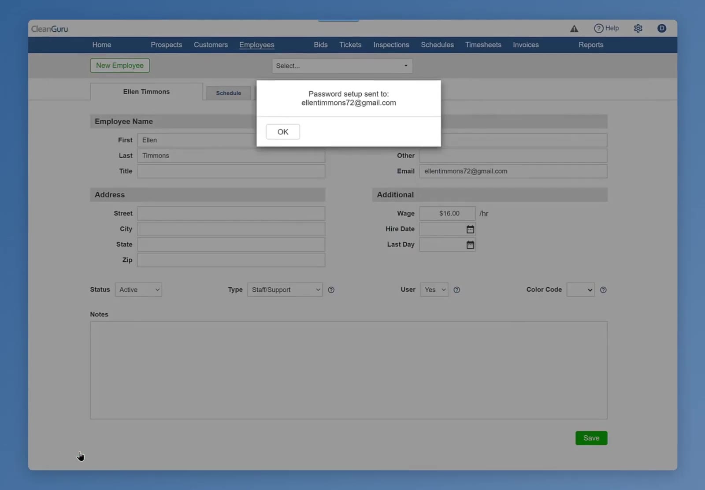Open the Timesheets menu item
This screenshot has height=490, width=705.
(x=483, y=45)
